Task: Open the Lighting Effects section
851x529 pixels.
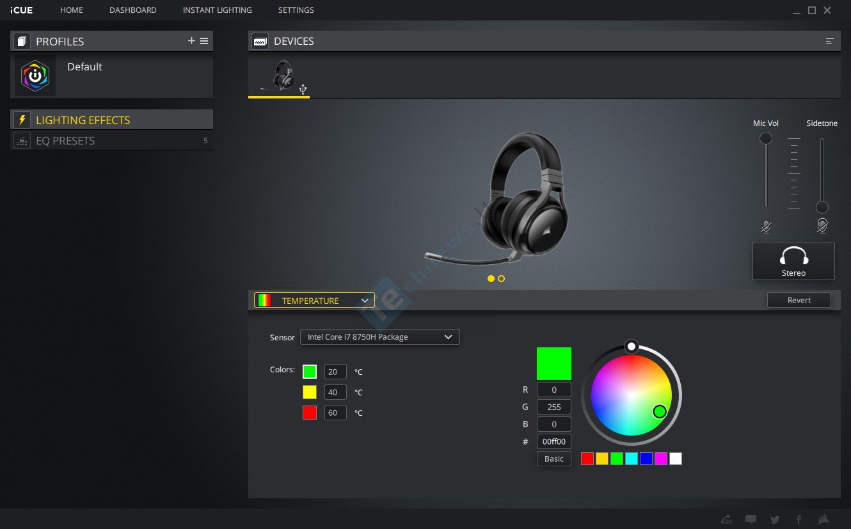Action: [x=112, y=120]
